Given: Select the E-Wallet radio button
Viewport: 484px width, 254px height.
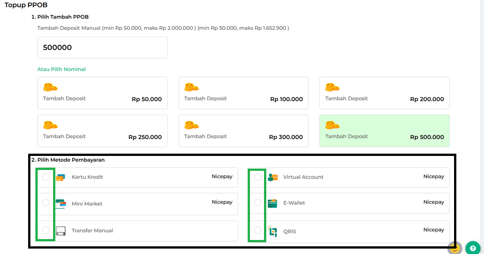Looking at the screenshot, I should (258, 202).
